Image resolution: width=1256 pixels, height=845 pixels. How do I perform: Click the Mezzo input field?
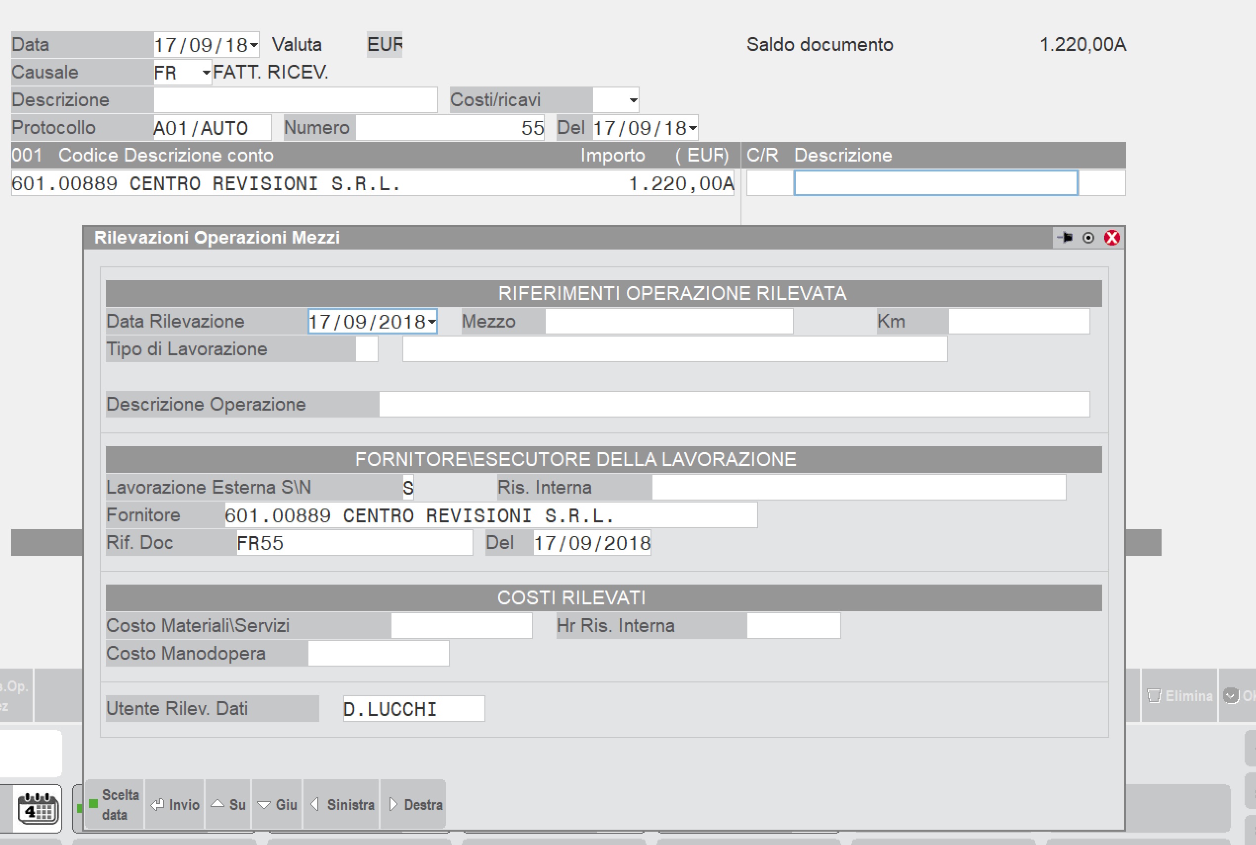[x=668, y=322]
